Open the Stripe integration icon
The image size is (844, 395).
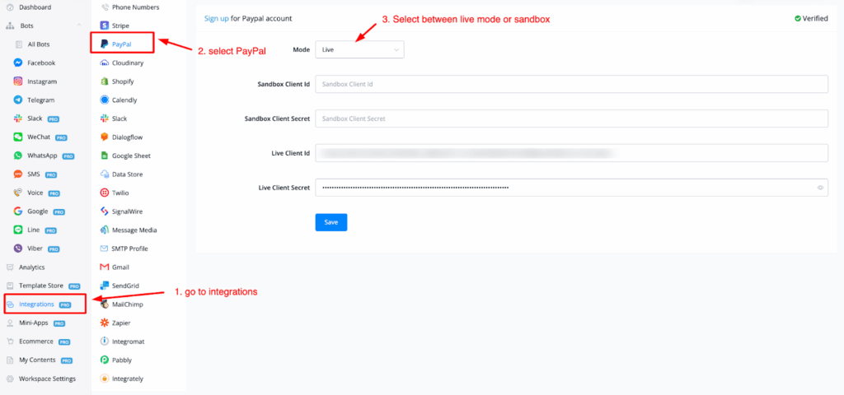[105, 26]
